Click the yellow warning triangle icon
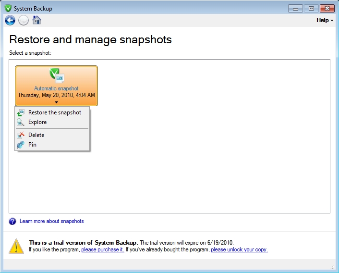 16,246
